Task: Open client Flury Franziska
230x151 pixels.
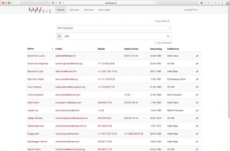Action: (x=34, y=87)
